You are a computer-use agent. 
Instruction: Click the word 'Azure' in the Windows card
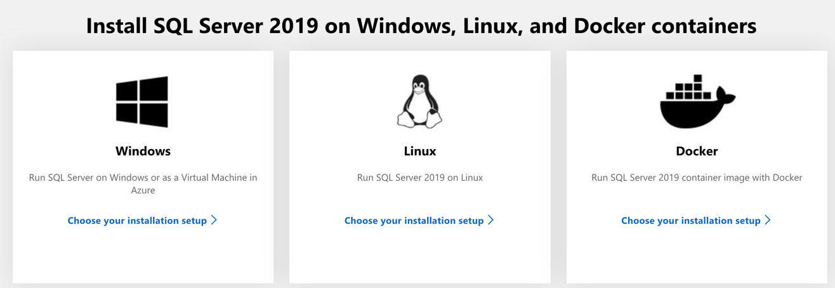click(143, 190)
